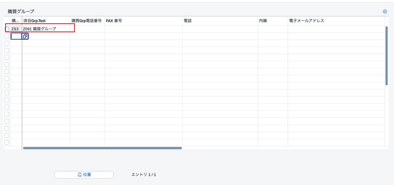Focus the empty purchasing group code input field
394x185 pixels.
pyautogui.click(x=16, y=36)
